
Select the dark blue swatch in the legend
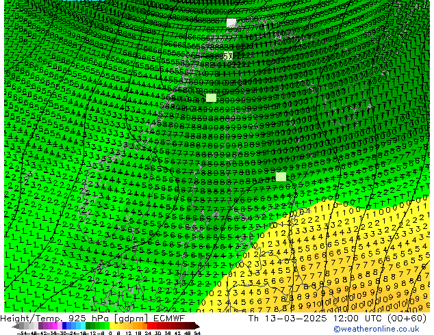(x=64, y=326)
